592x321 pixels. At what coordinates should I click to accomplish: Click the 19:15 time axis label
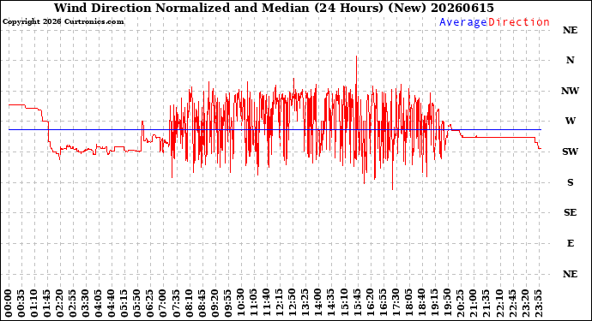coord(434,304)
